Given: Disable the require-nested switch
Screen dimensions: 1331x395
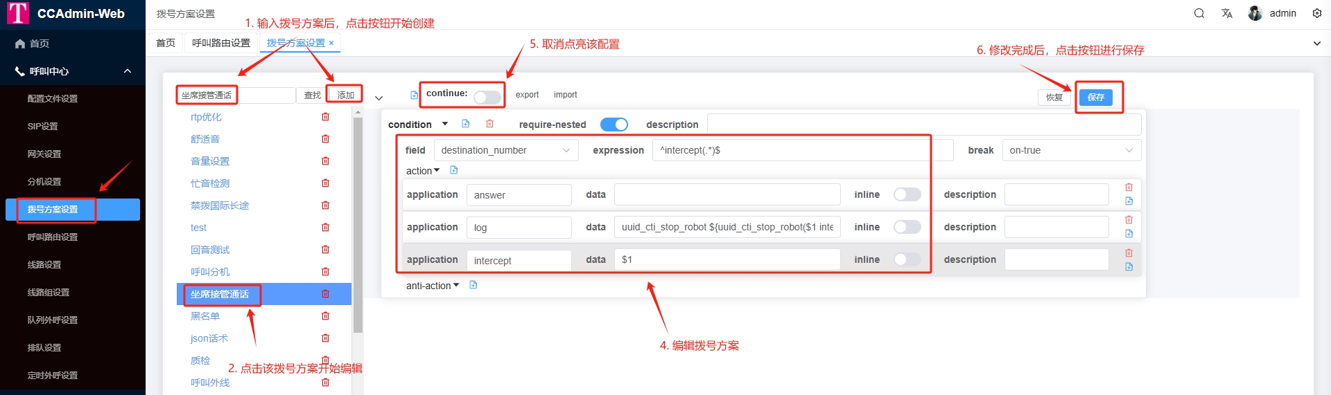Looking at the screenshot, I should (614, 125).
